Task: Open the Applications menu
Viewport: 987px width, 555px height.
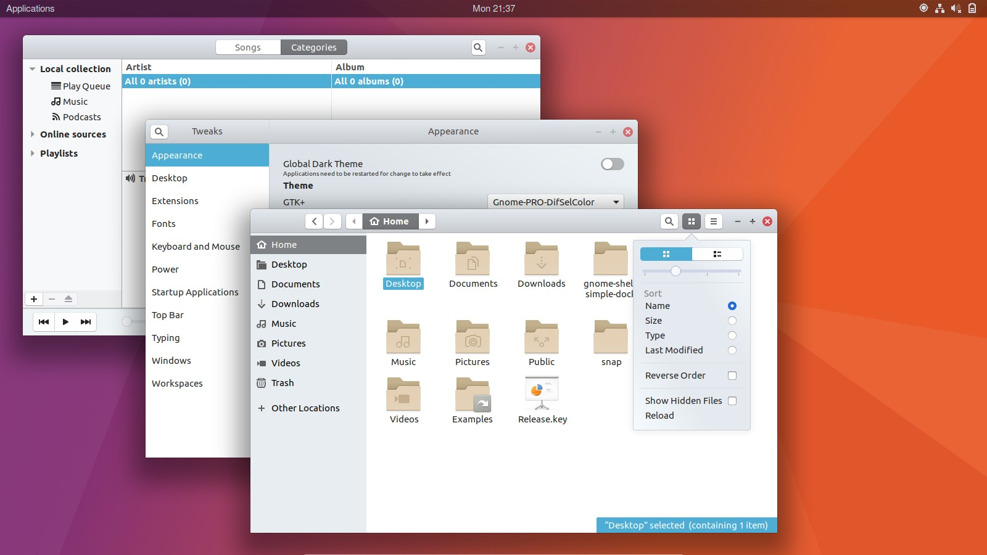Action: tap(30, 9)
